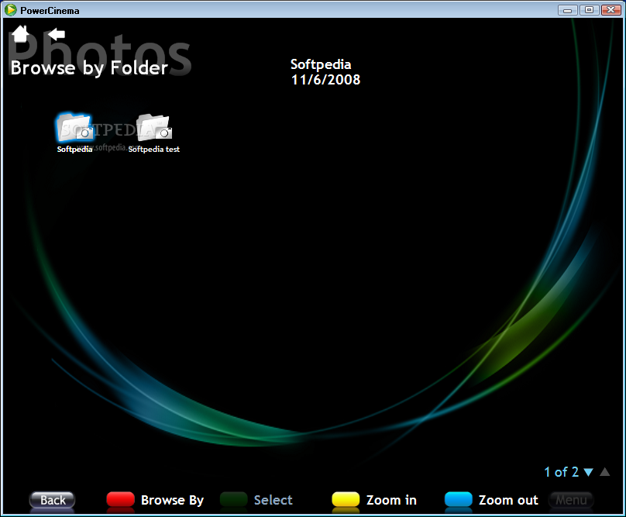Click the '1 of 2' page indicator
626x517 pixels.
(562, 472)
